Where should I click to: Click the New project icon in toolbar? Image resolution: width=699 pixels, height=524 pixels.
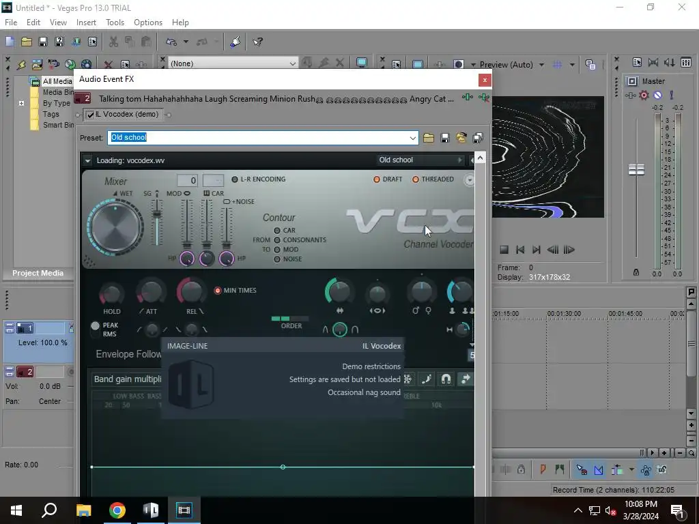[x=10, y=42]
